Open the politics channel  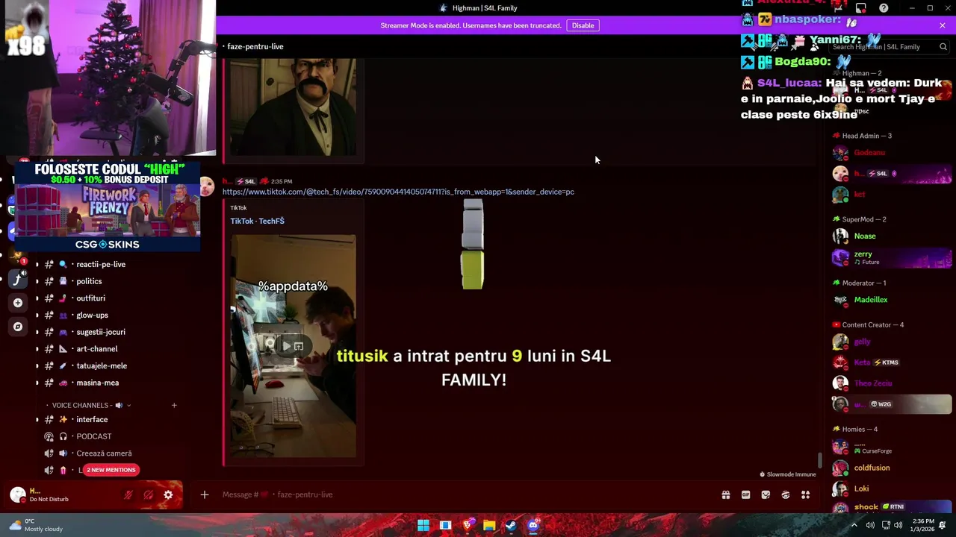click(x=89, y=281)
